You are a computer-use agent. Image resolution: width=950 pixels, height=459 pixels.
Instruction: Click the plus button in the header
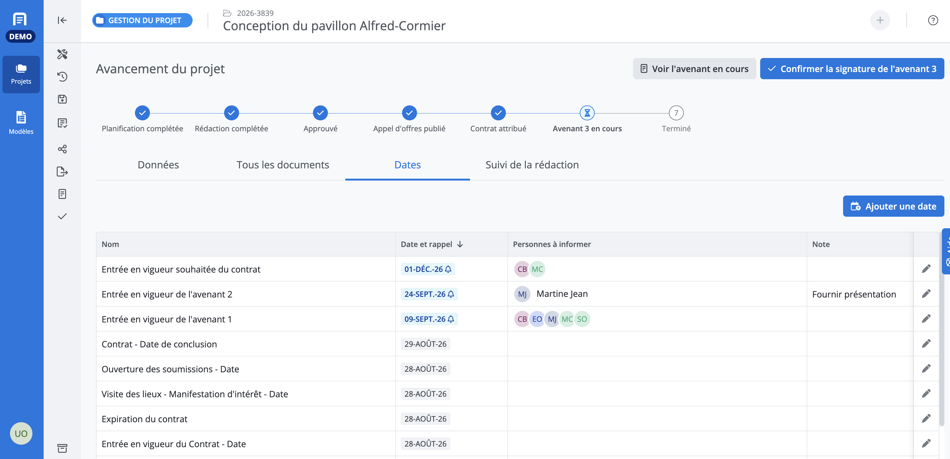[x=880, y=20]
